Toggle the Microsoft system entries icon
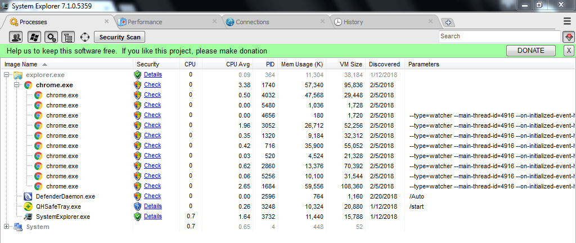Screen dimensions: 576x243 [34, 37]
